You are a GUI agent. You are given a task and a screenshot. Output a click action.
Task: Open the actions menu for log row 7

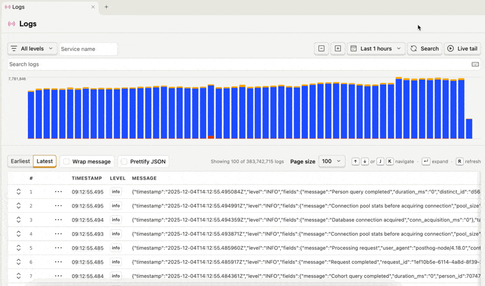58,276
